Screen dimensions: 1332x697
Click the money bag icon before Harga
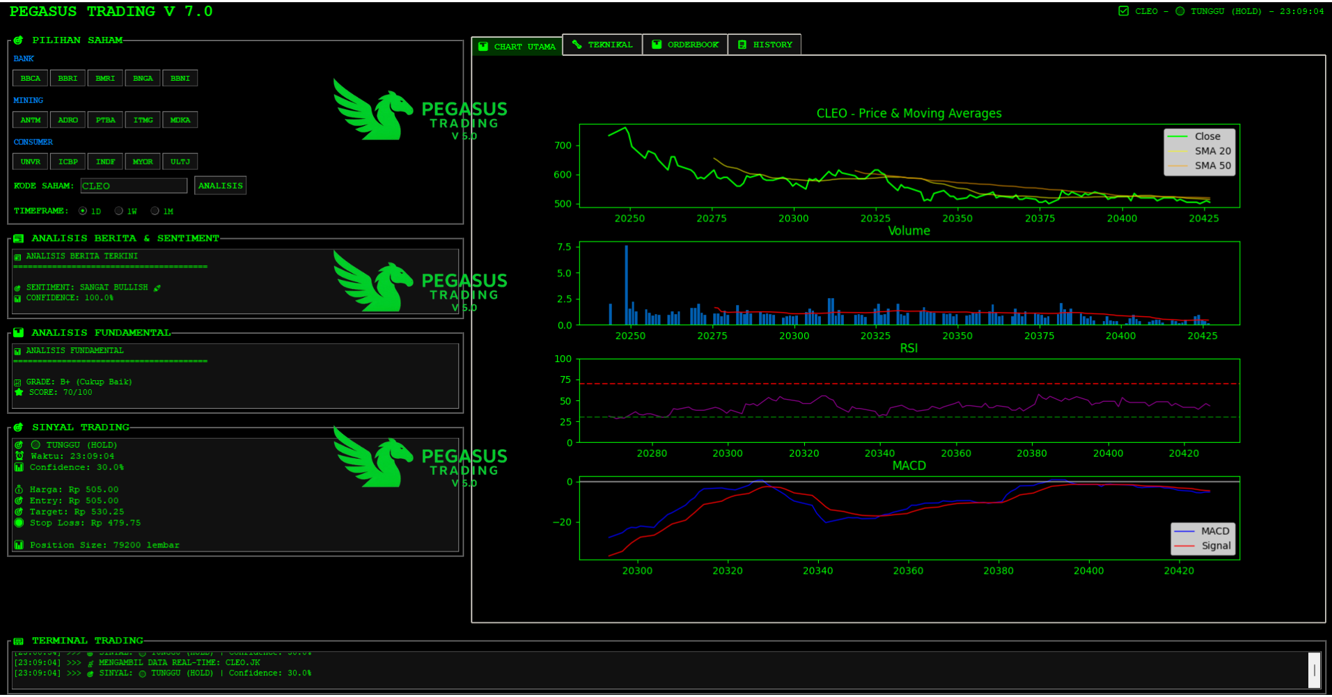tap(19, 490)
